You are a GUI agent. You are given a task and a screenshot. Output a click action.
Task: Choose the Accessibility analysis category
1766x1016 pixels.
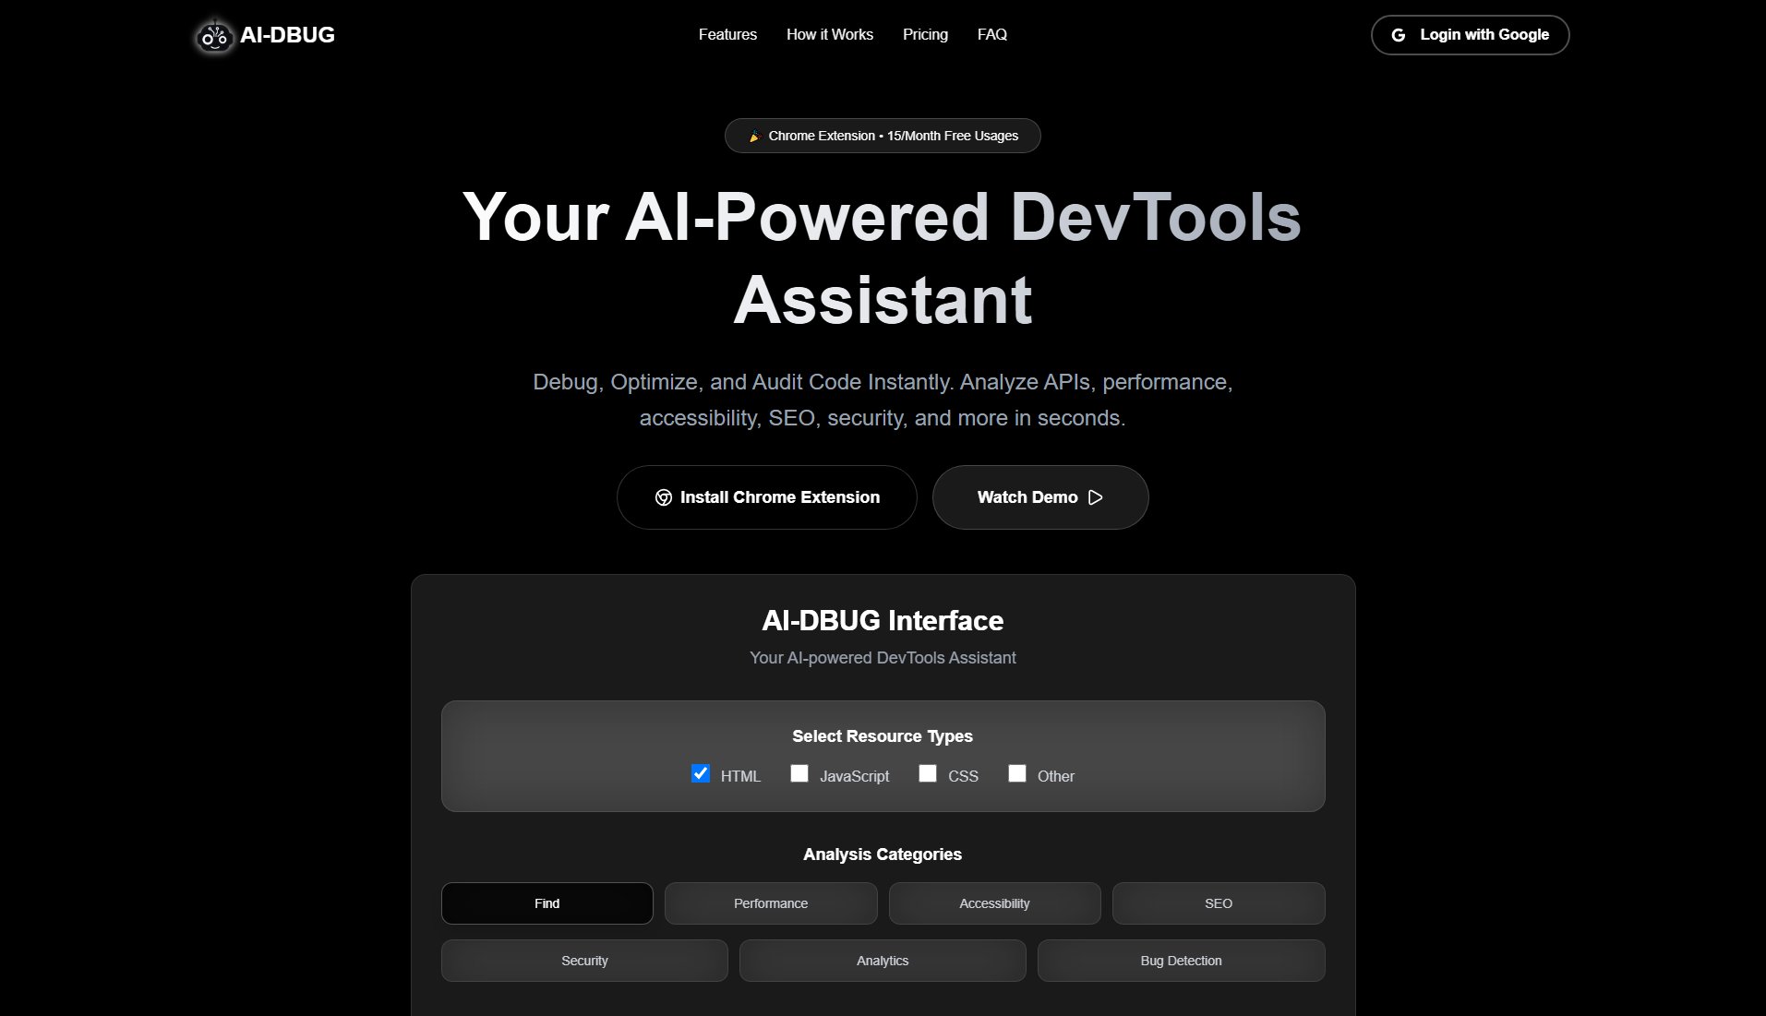click(x=994, y=903)
